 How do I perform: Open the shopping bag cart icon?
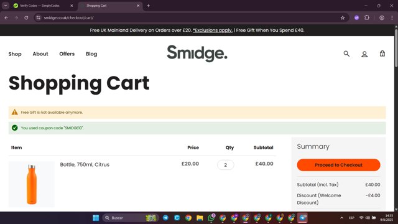click(x=382, y=54)
